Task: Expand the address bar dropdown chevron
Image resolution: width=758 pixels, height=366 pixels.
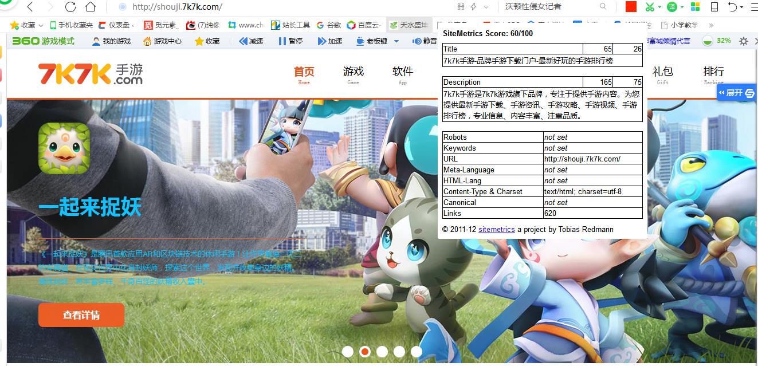Action: pos(486,7)
